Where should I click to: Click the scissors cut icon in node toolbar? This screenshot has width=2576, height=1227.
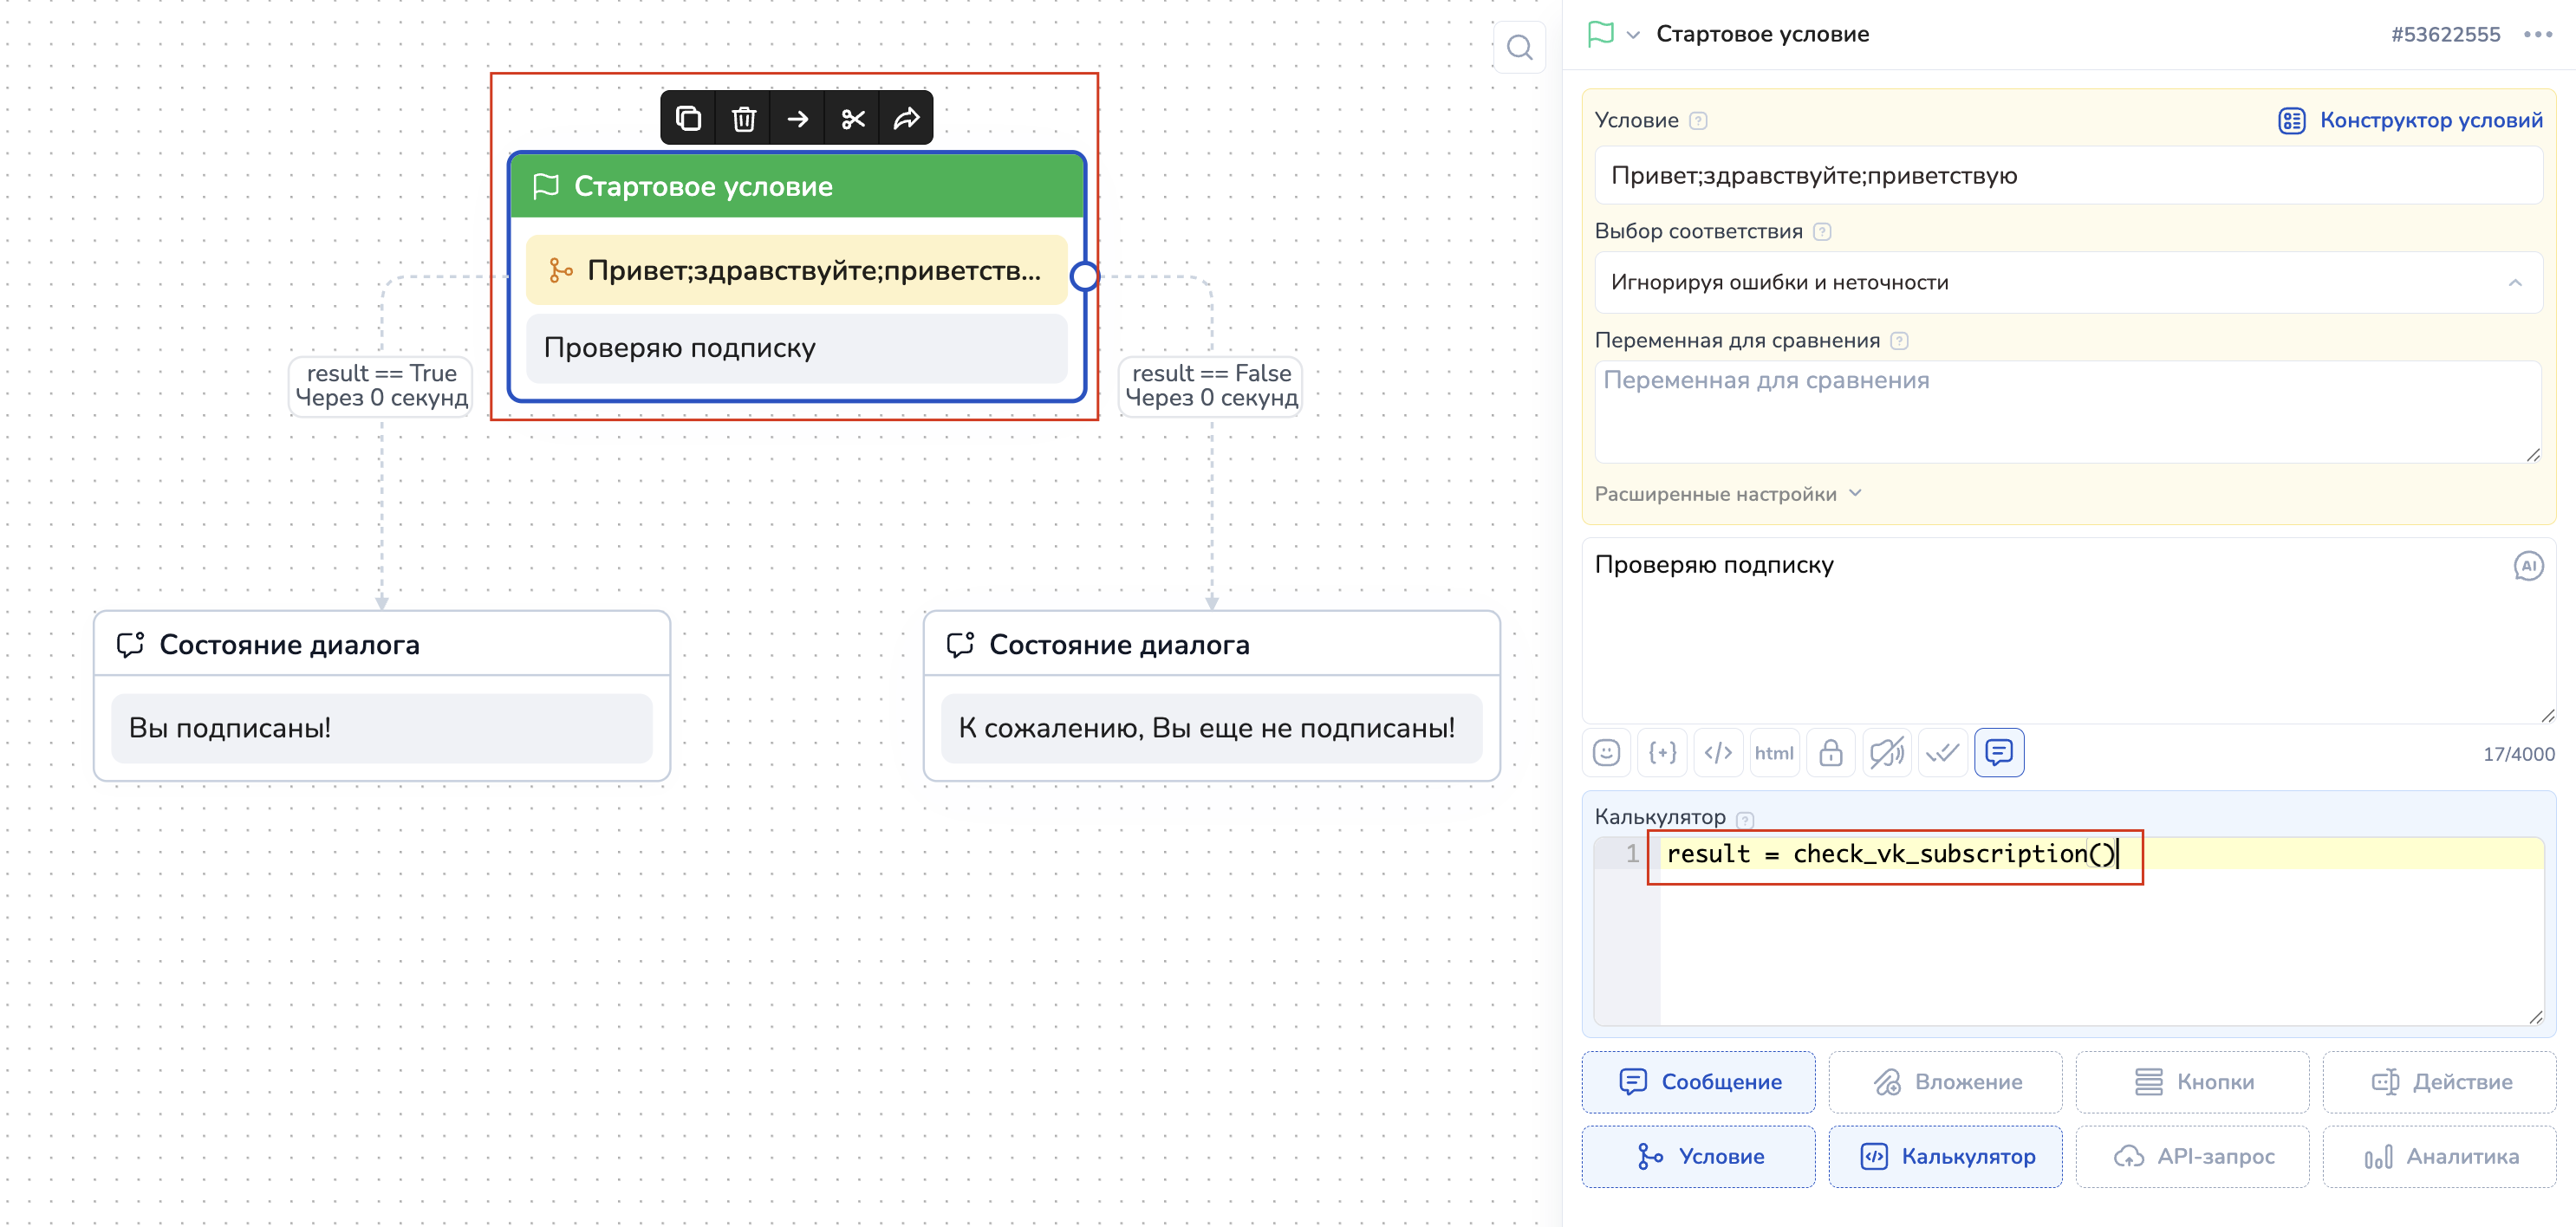[852, 119]
